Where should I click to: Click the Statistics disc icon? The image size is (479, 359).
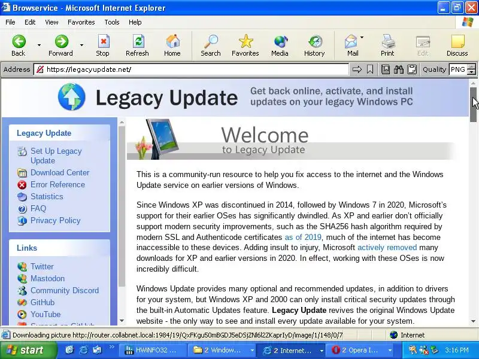click(22, 197)
